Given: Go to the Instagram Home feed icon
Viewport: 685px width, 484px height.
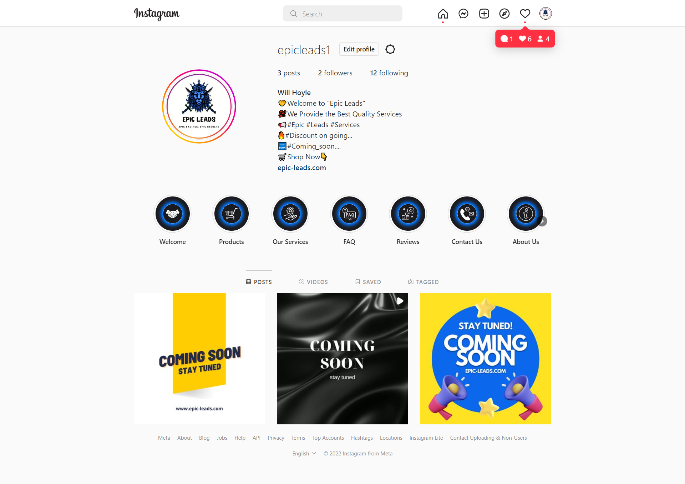Looking at the screenshot, I should point(443,14).
